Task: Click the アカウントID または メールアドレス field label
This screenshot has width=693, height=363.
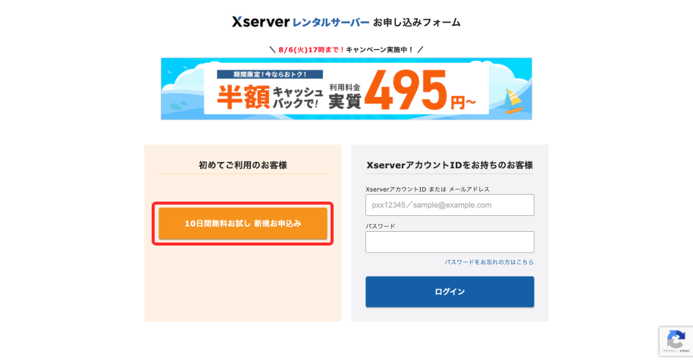Action: [x=428, y=189]
